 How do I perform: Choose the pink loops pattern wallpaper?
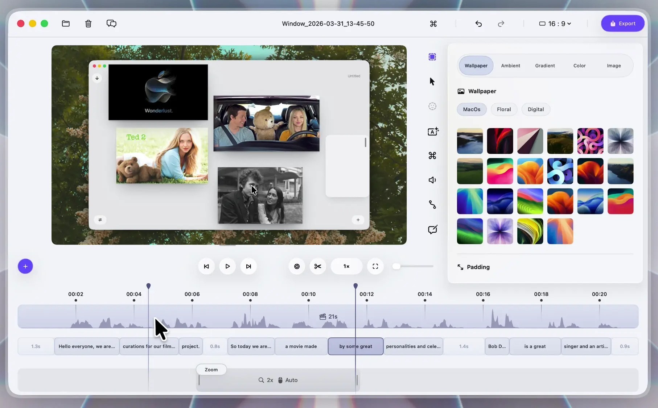[590, 141]
